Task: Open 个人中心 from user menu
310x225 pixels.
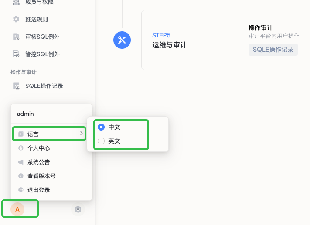Action: click(x=38, y=148)
